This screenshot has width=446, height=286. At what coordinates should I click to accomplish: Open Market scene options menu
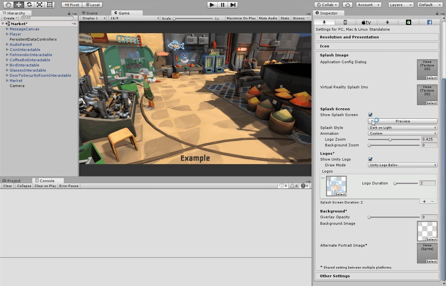pyautogui.click(x=74, y=24)
